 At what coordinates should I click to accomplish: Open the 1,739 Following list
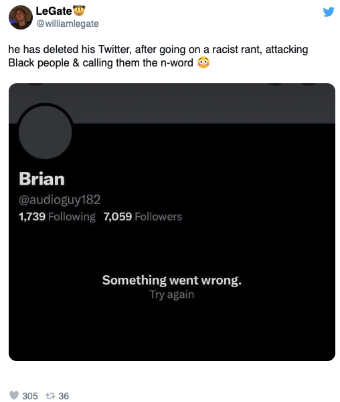(57, 217)
